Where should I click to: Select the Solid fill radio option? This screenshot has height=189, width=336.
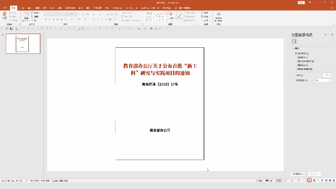pyautogui.click(x=296, y=54)
